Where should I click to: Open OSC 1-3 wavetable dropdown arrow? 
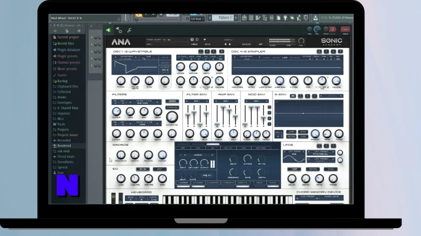222,51
